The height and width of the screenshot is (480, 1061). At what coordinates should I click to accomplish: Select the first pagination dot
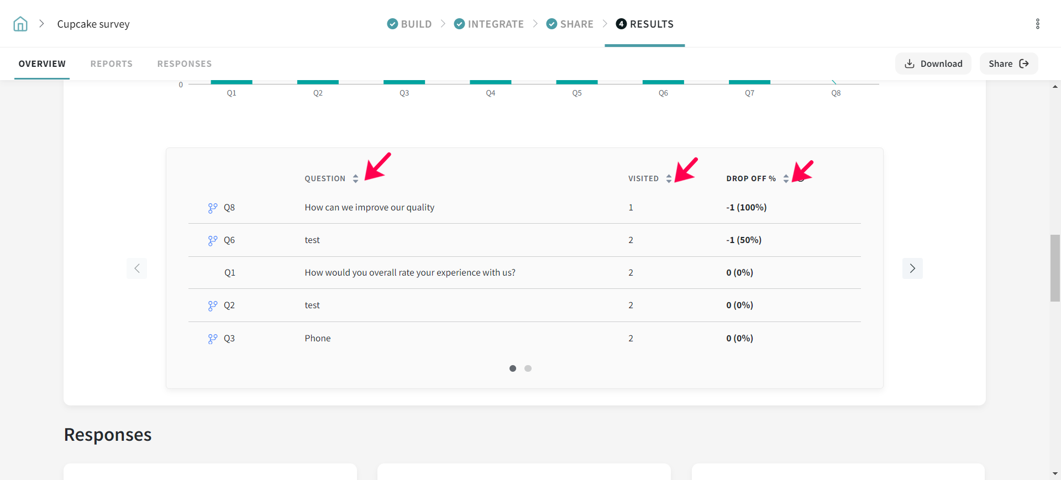tap(513, 368)
